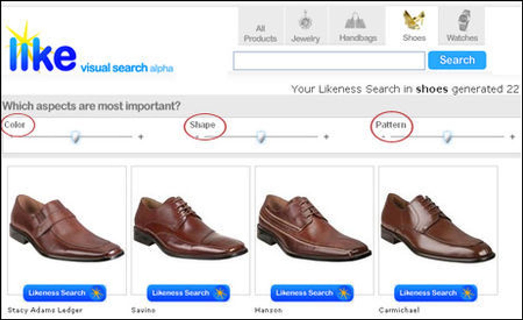
Task: Click the Shape slider handle
Action: (261, 137)
